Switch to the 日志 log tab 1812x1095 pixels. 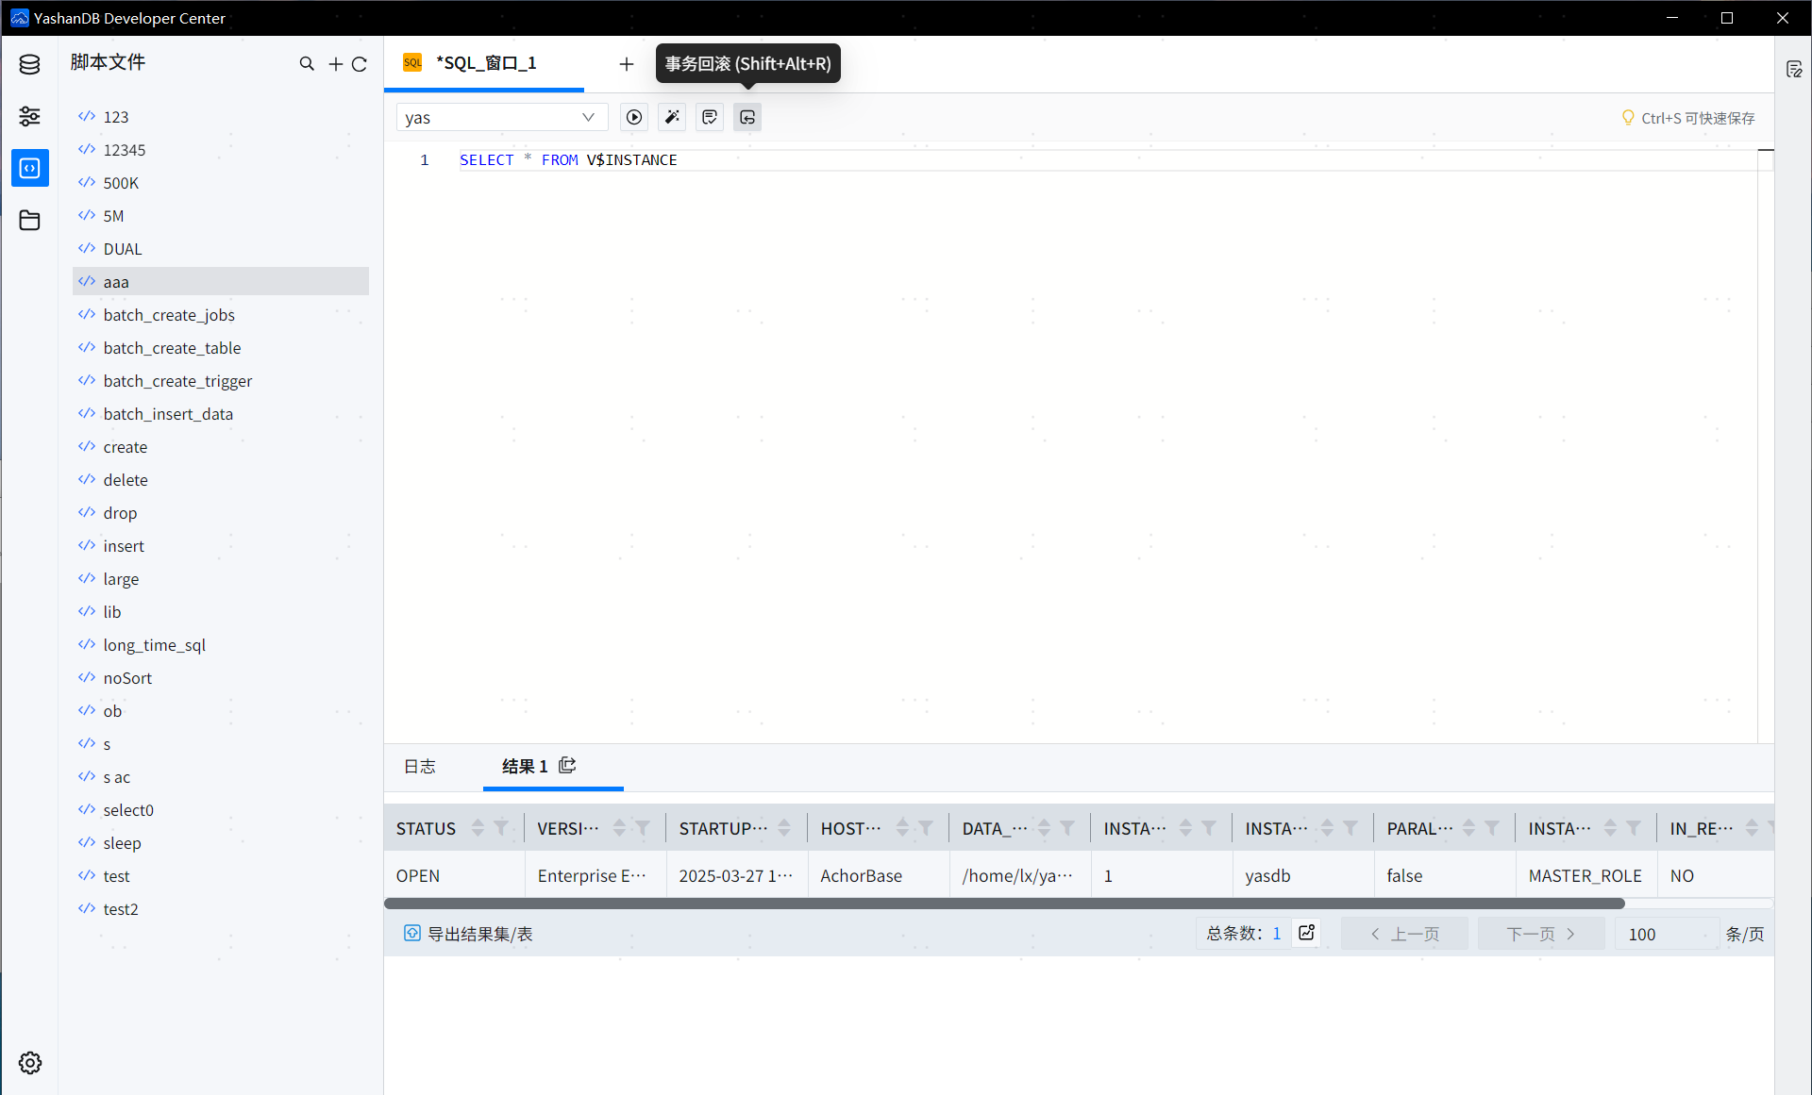click(x=420, y=766)
